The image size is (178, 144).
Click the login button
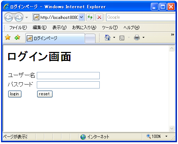pos(15,94)
